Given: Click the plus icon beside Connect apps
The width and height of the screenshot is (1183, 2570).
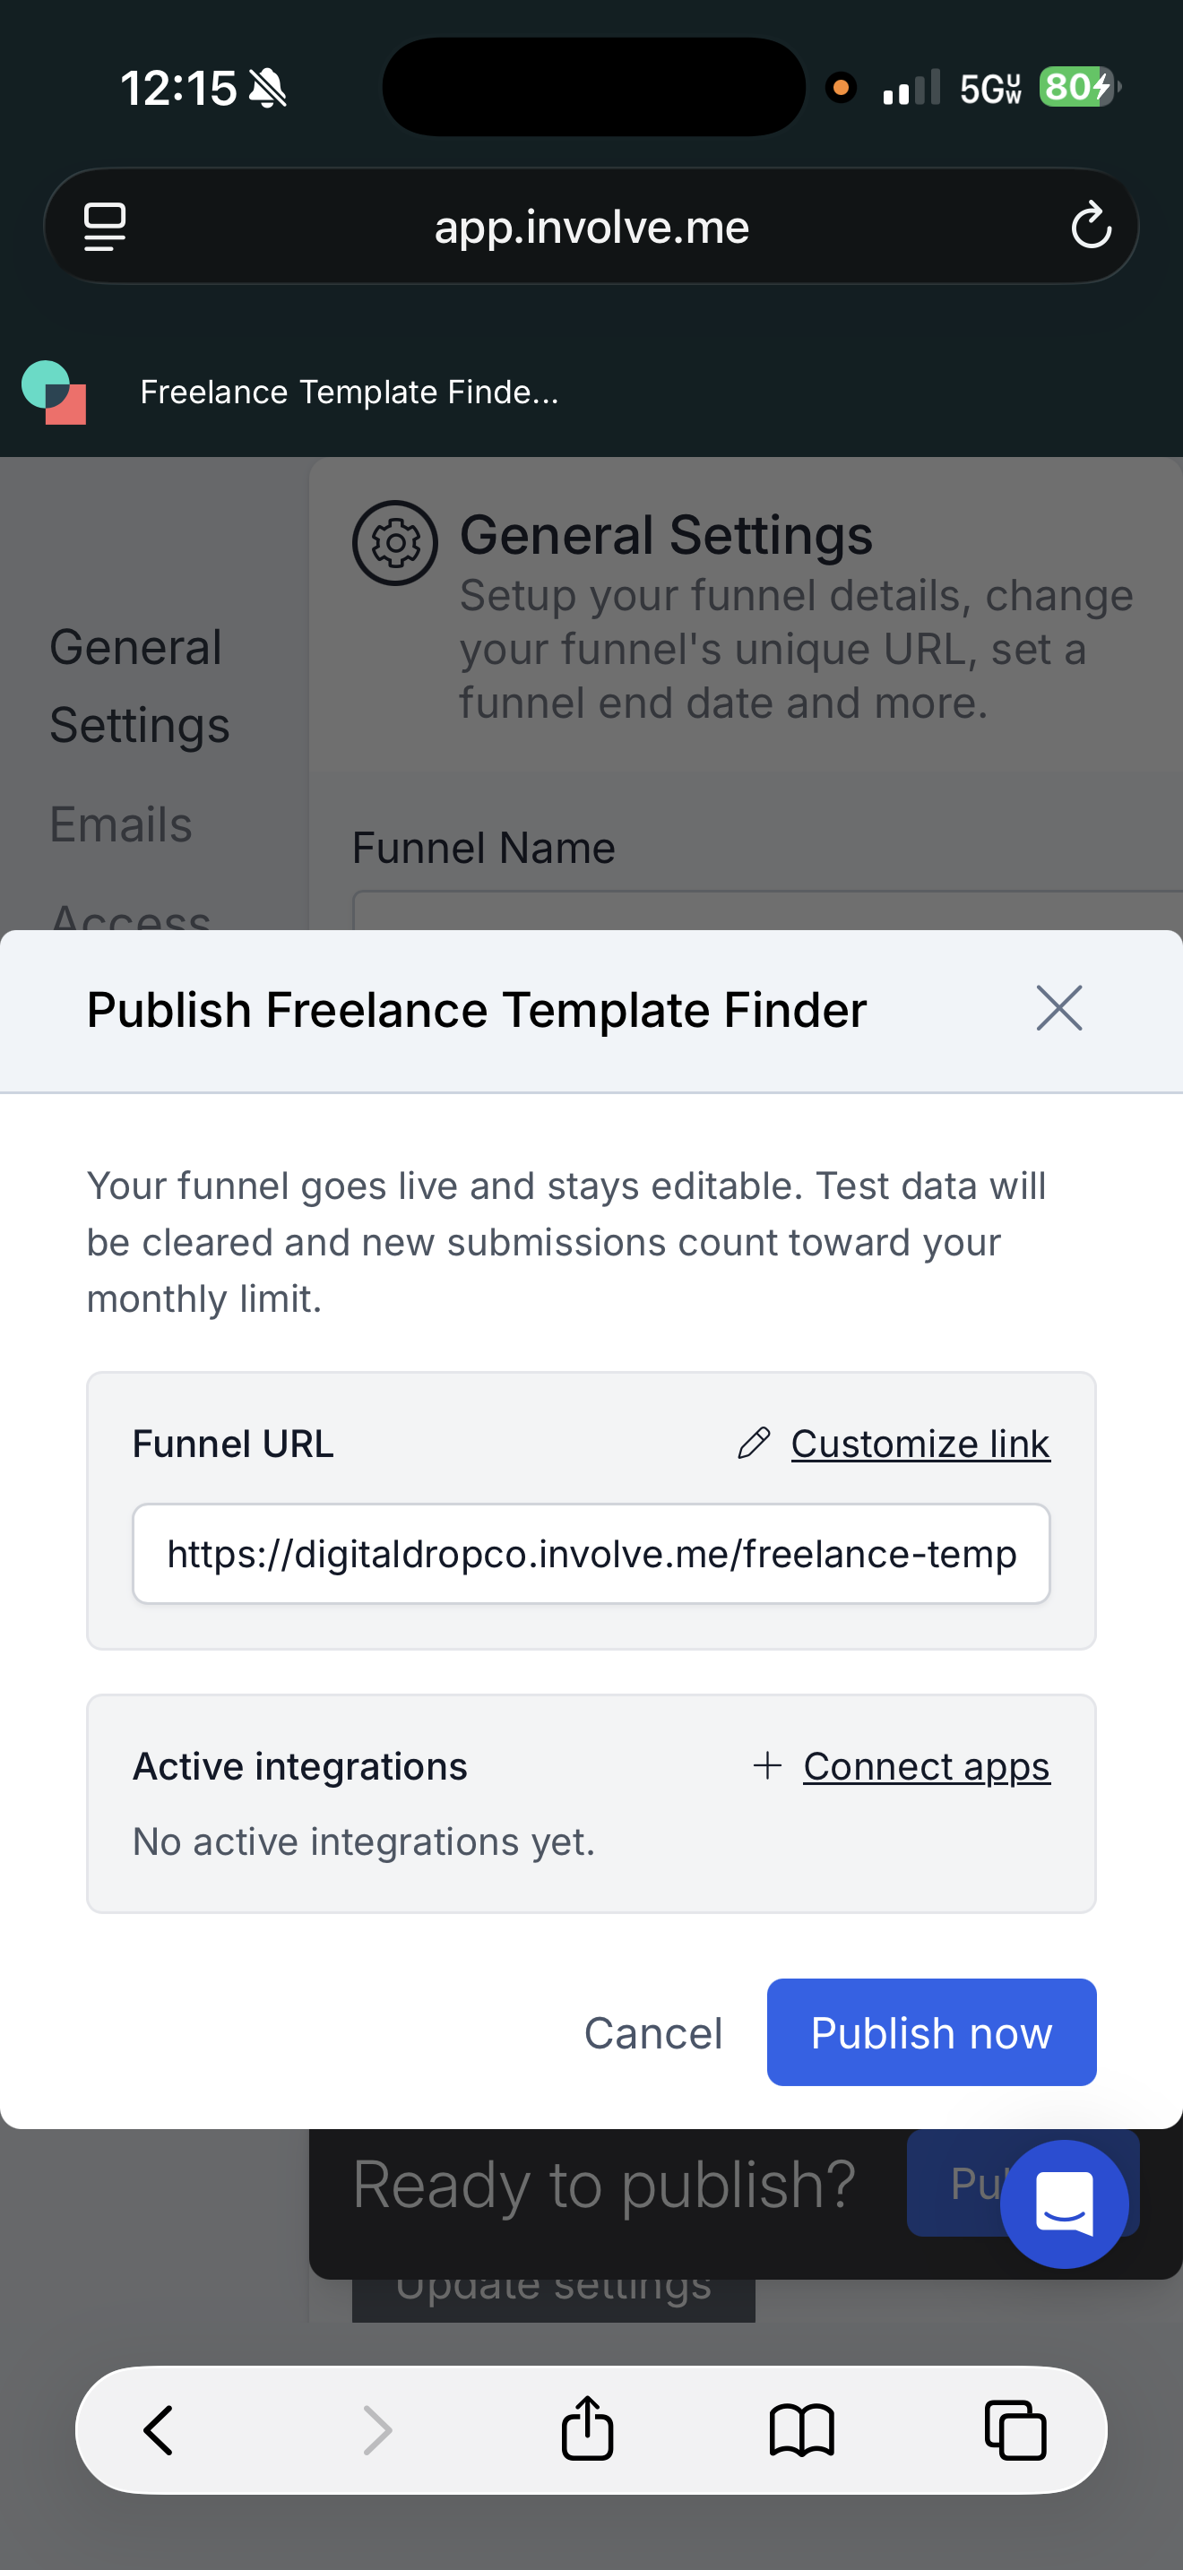Looking at the screenshot, I should pyautogui.click(x=766, y=1765).
